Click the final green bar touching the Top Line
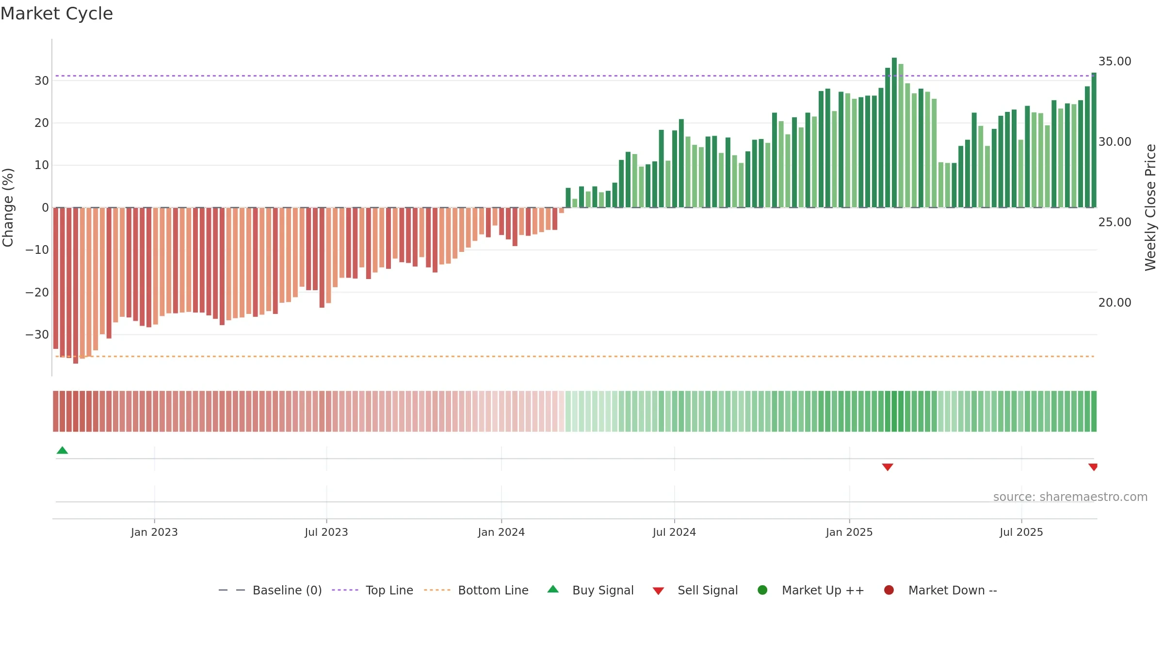The image size is (1164, 654). (1094, 140)
